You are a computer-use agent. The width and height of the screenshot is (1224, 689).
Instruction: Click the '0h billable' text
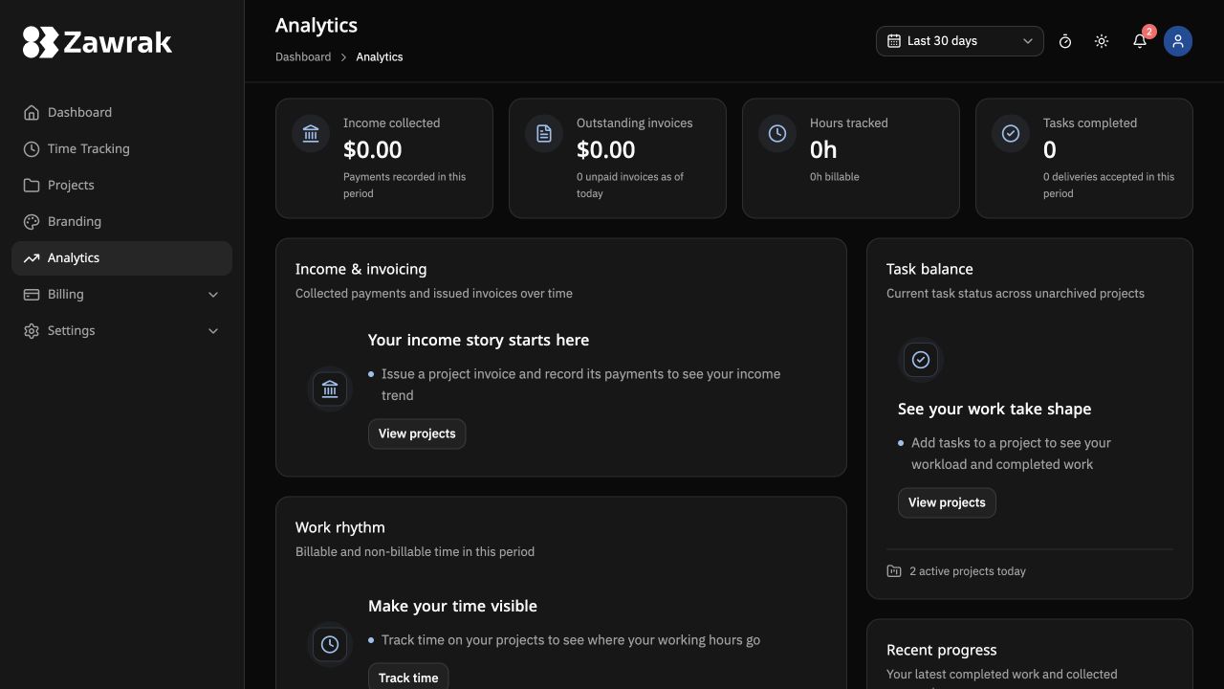835,177
